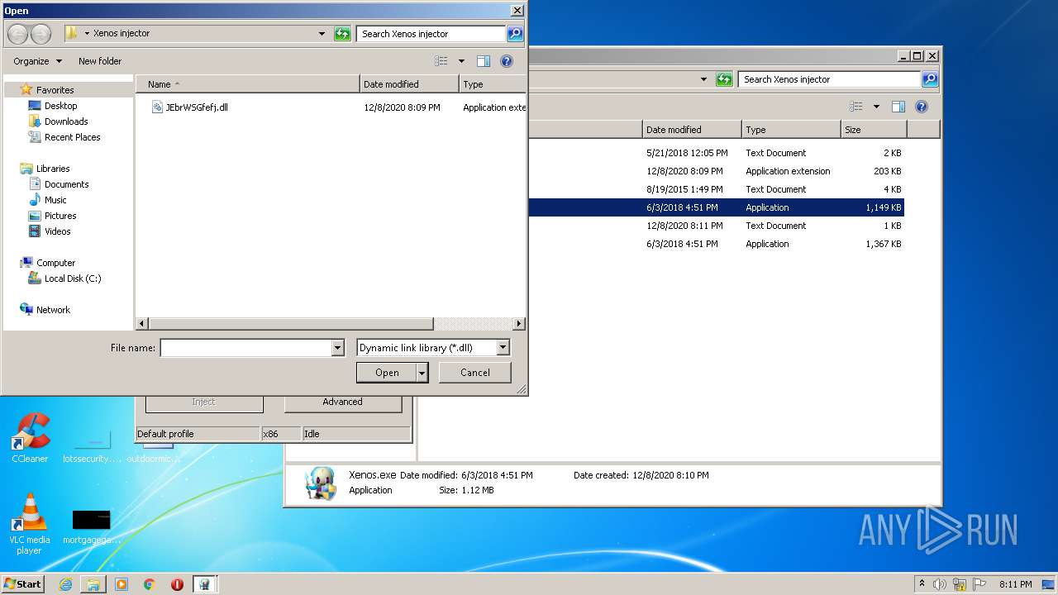Click Inject button in Xenos window

(203, 402)
